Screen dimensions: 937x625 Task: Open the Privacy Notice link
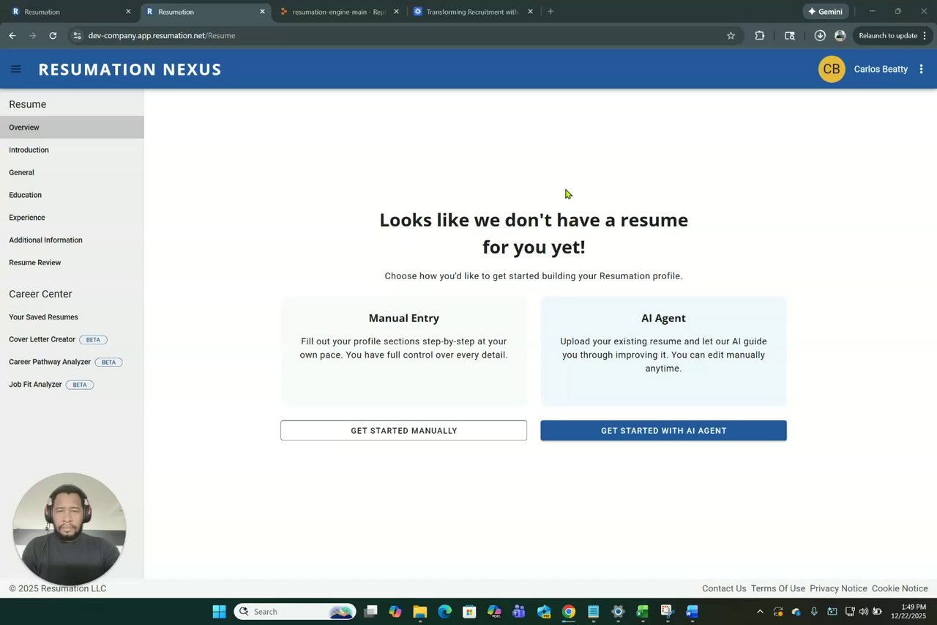[x=838, y=588]
